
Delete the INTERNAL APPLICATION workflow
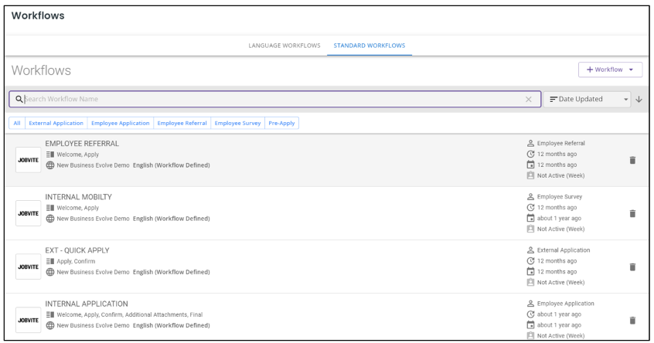pos(632,320)
